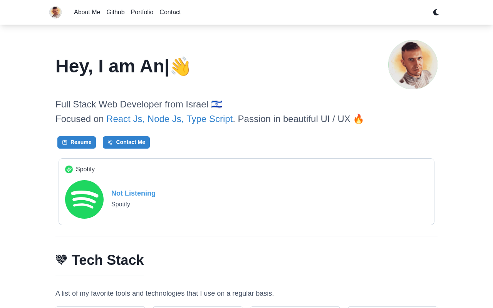Click the Spotify subtitle under Not Listening
493x308 pixels.
[121, 204]
